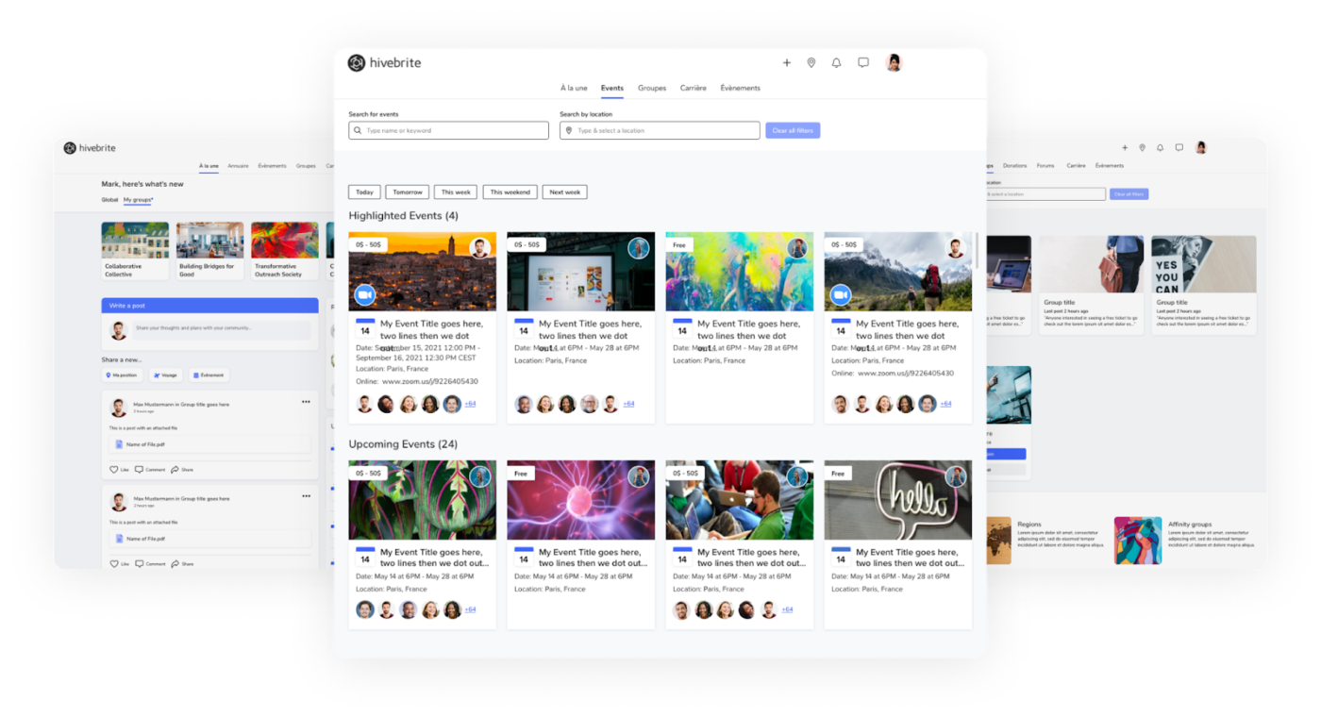
Task: Open the color festival event thumbnail
Action: point(740,272)
